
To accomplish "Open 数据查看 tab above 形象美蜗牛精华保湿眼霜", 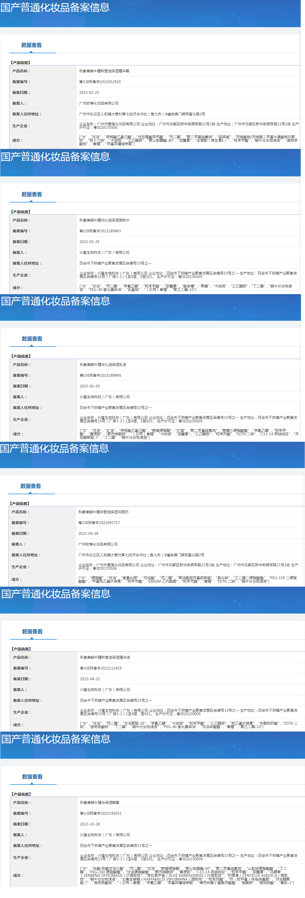I will coord(32,776).
